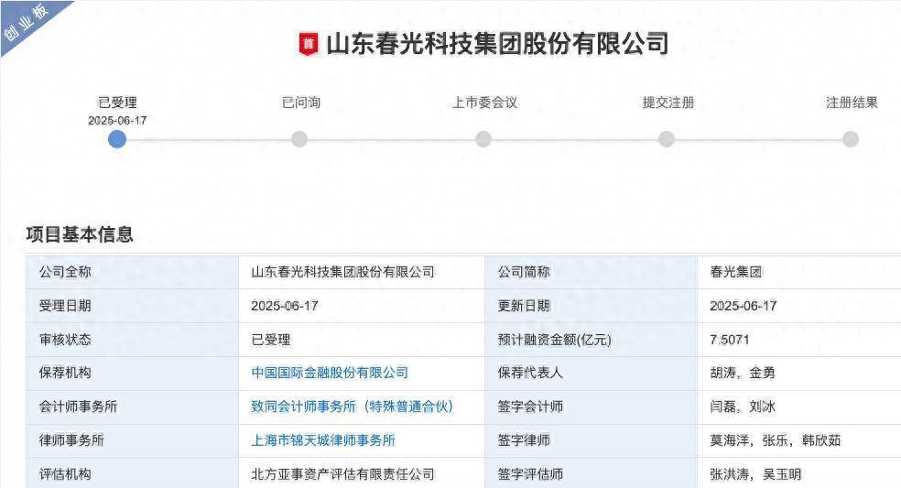Screen dimensions: 901x488
Task: Click the 2025-06-17 date under 已受理
Action: [x=117, y=120]
